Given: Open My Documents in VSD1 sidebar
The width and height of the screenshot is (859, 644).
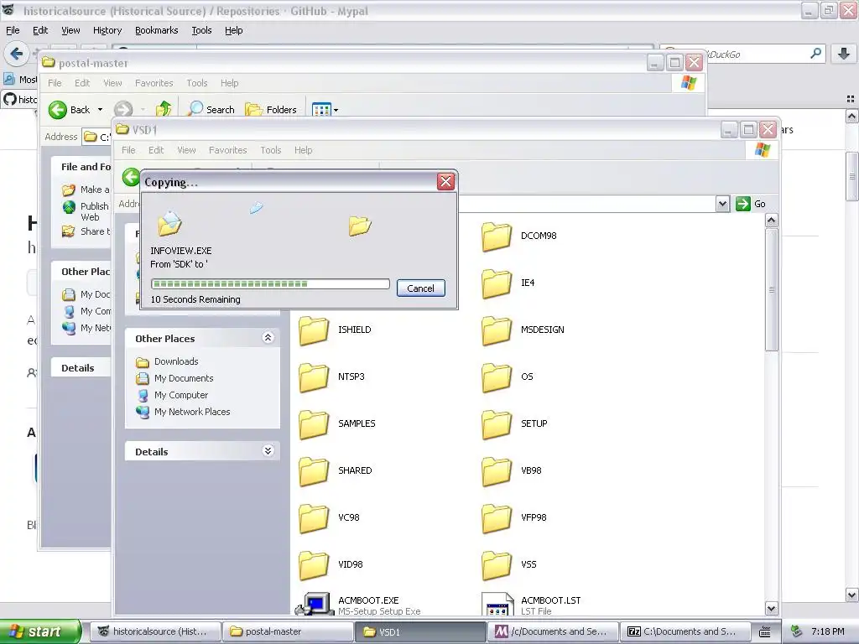Looking at the screenshot, I should point(184,378).
